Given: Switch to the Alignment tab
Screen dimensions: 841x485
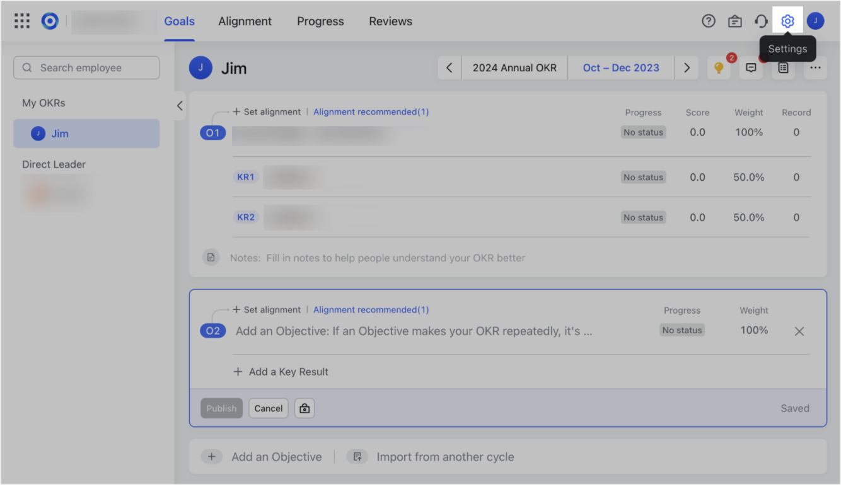Looking at the screenshot, I should pyautogui.click(x=245, y=21).
